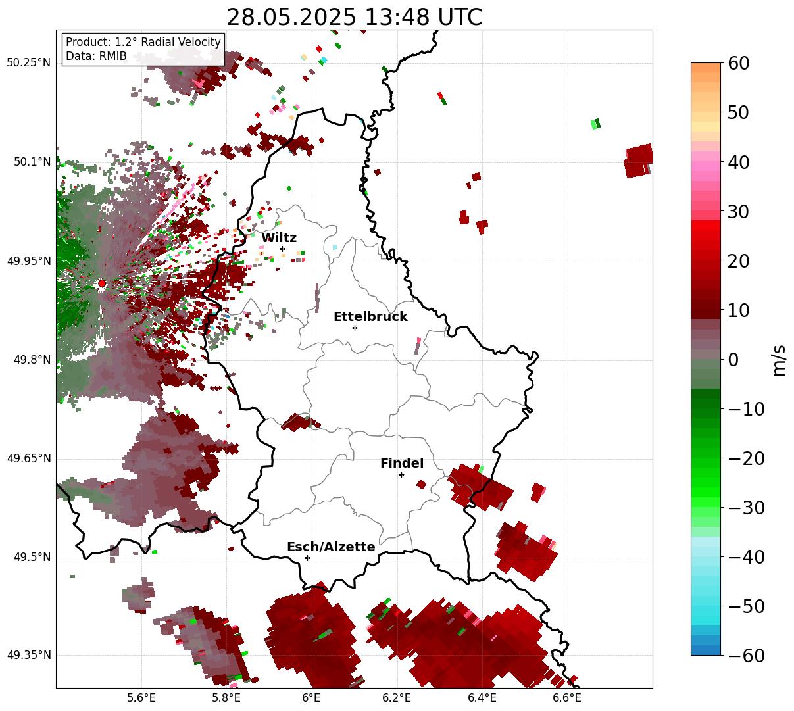Screen dimensions: 794x711
Task: Click the Findel city label
Action: (402, 464)
